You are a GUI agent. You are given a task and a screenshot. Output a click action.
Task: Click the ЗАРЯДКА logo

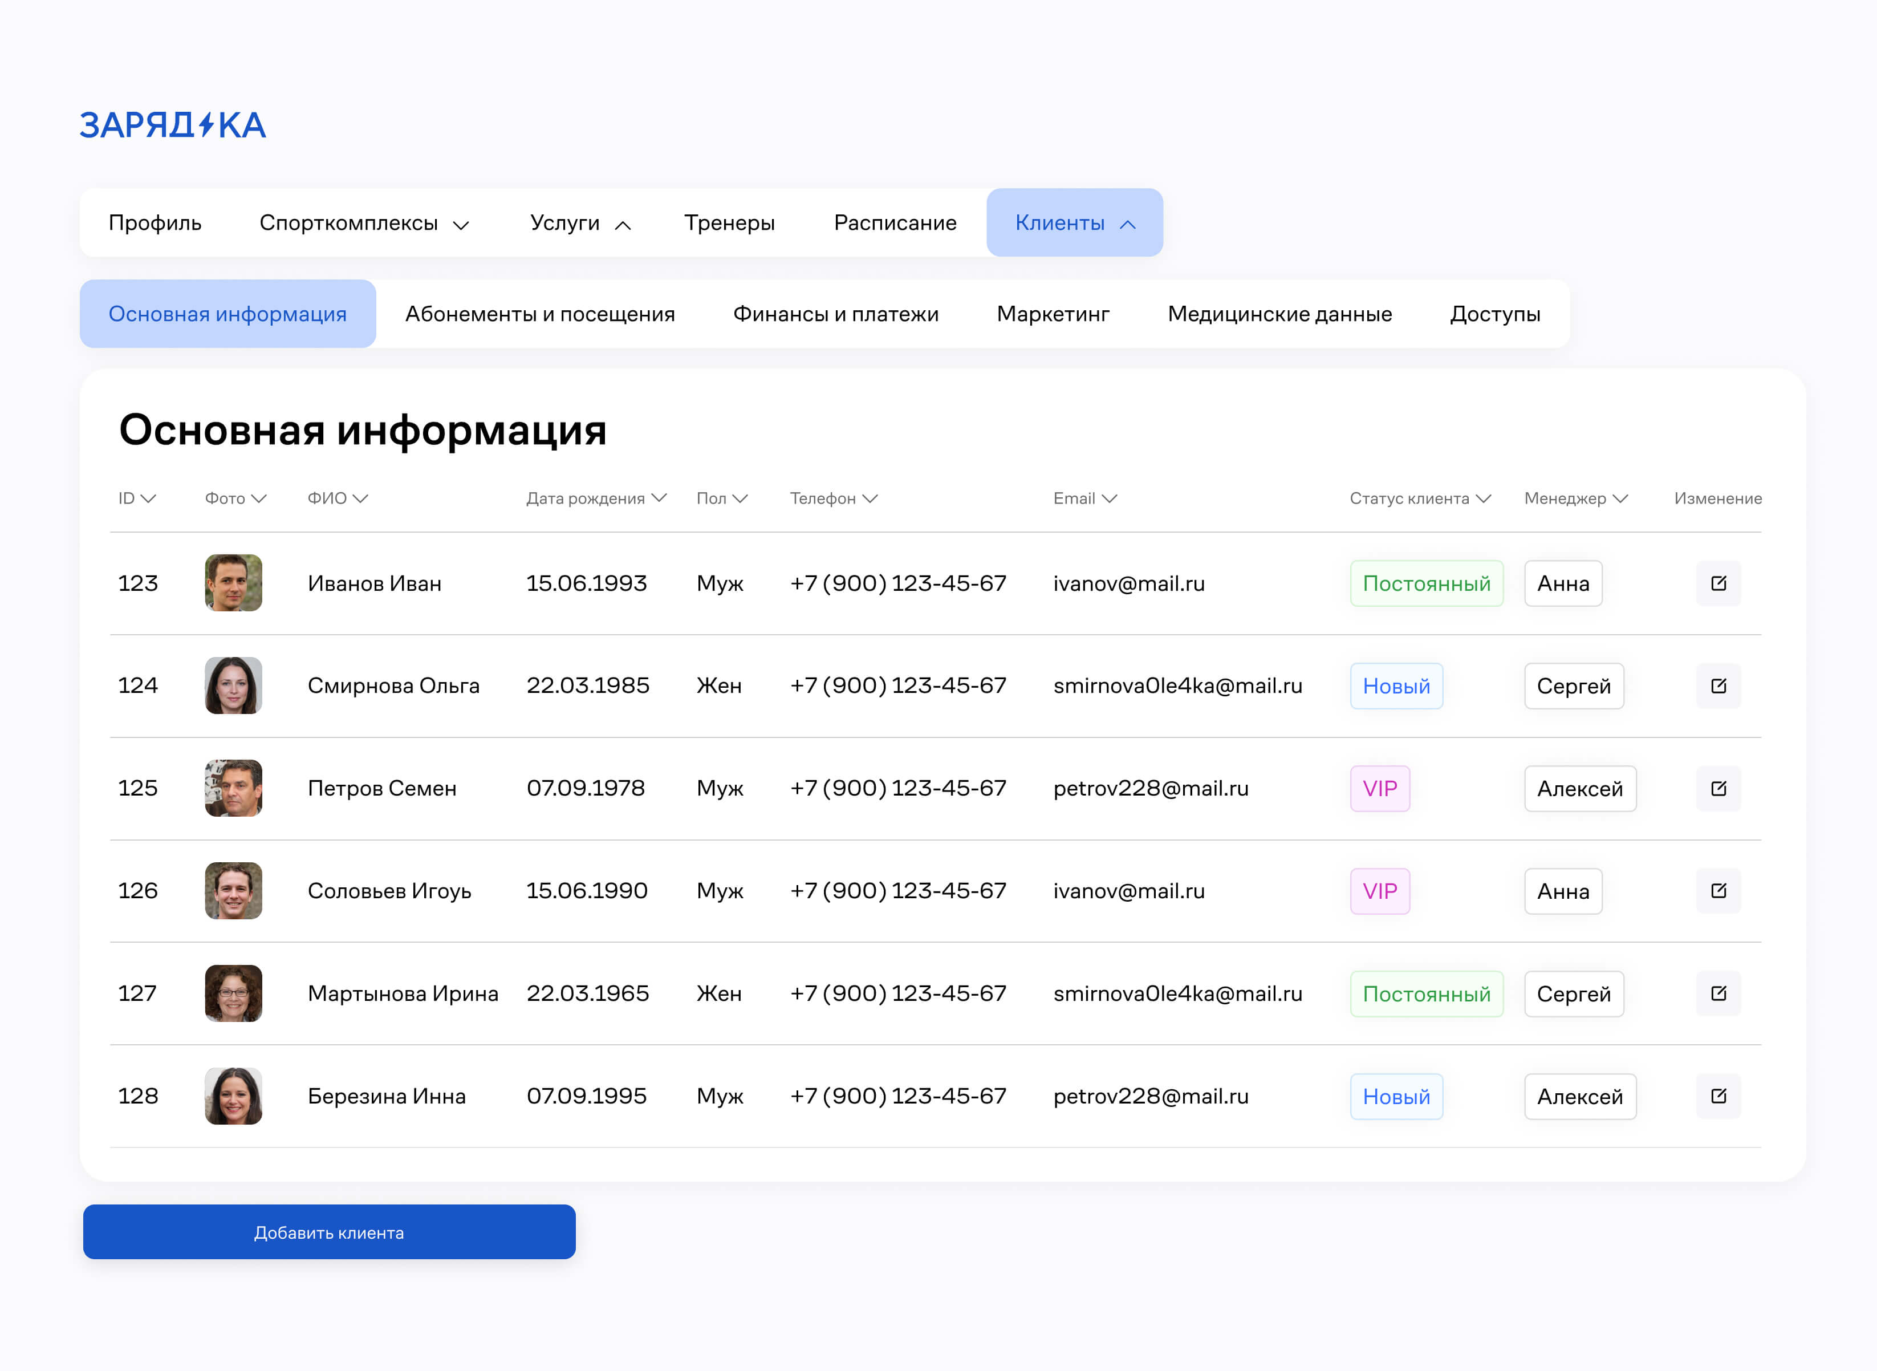173,125
